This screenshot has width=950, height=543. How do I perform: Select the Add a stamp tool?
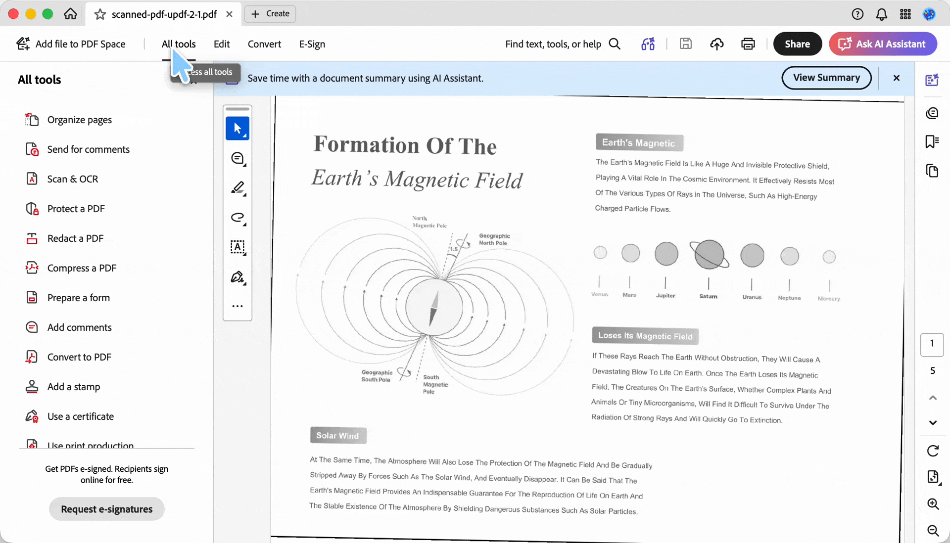pyautogui.click(x=63, y=387)
